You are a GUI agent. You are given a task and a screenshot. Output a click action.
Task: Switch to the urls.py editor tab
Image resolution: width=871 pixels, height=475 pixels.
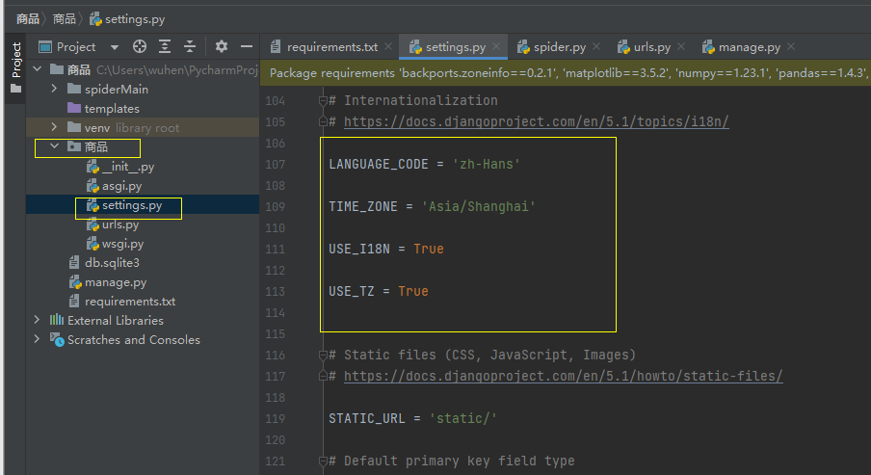coord(651,46)
